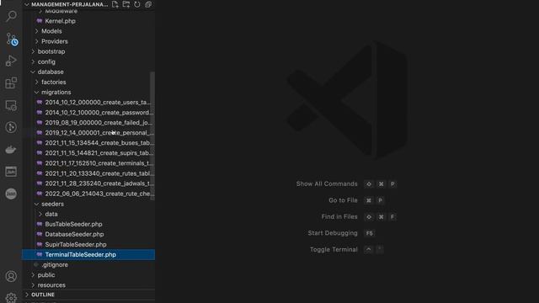The height and width of the screenshot is (303, 539).
Task: Open 2014_10_12_100000_create_password migration
Action: (88, 112)
